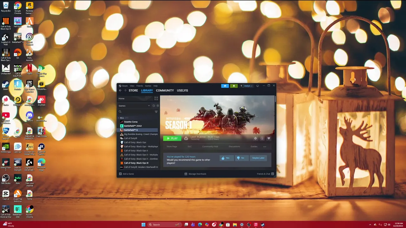Open the Discord desktop icon
Image resolution: width=406 pixels, height=228 pixels.
29,117
